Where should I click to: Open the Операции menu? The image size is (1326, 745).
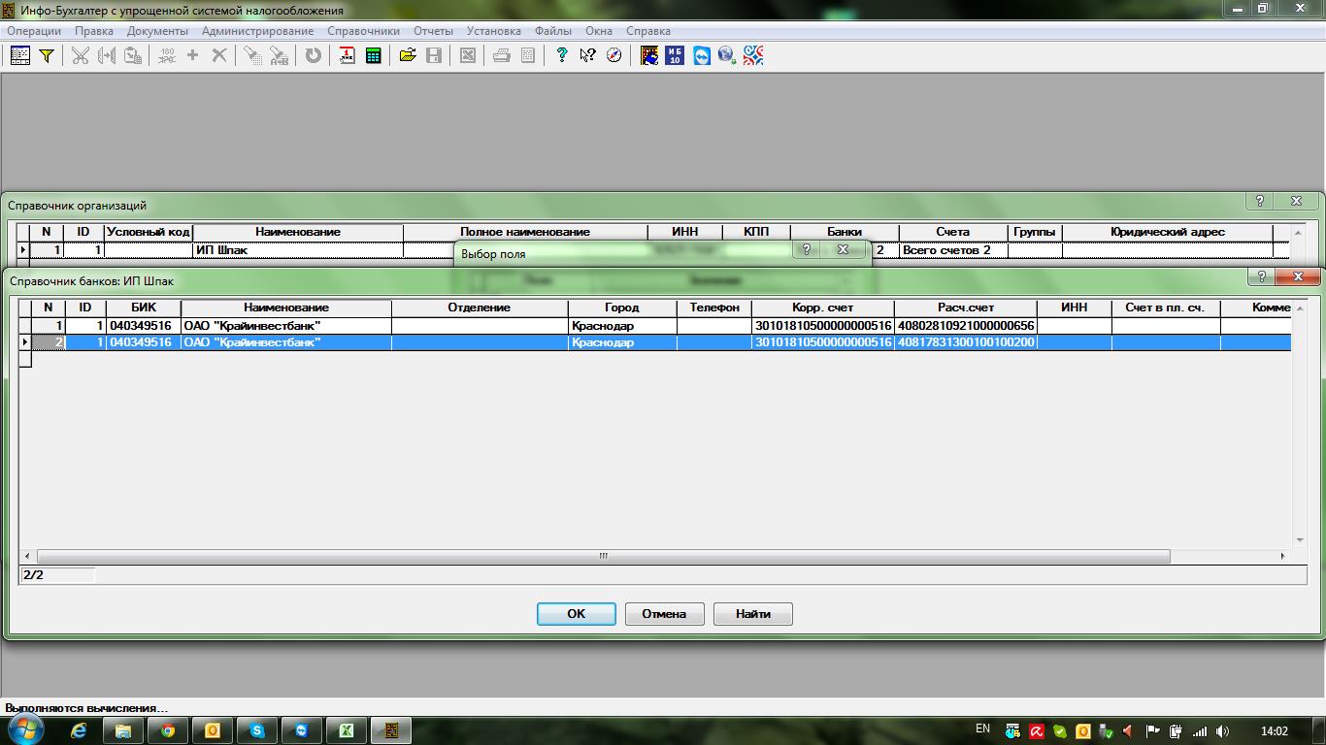point(34,31)
